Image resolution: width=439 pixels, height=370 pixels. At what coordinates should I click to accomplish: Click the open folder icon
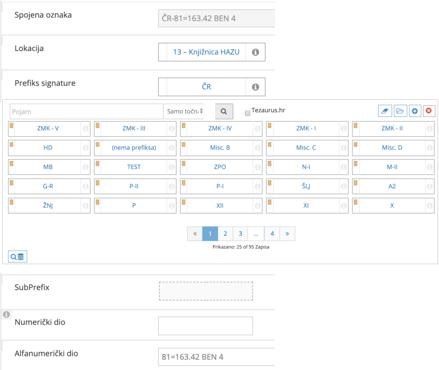[x=400, y=111]
